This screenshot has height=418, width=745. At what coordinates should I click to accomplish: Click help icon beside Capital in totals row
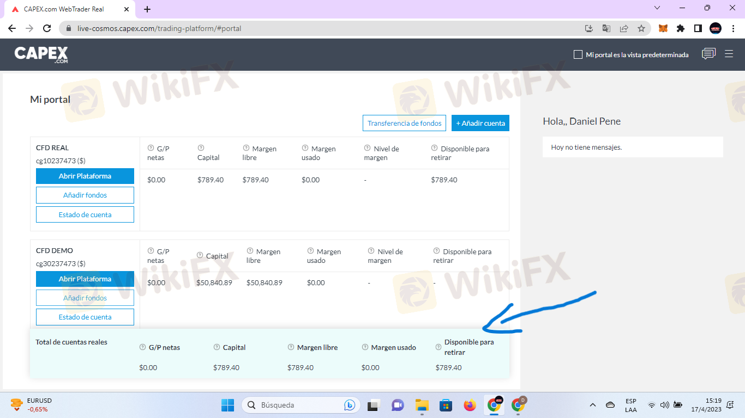(x=217, y=347)
